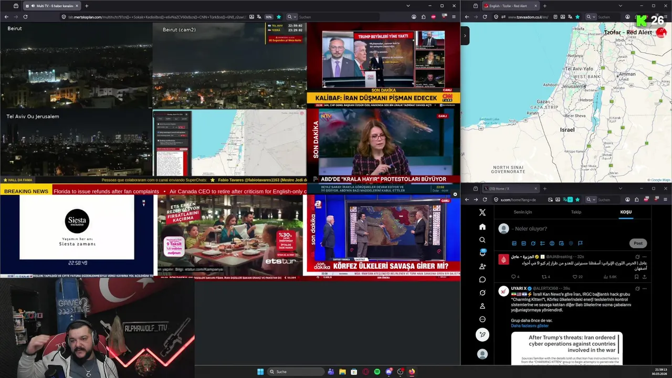Open new tab in Multi TV window

pyautogui.click(x=87, y=6)
